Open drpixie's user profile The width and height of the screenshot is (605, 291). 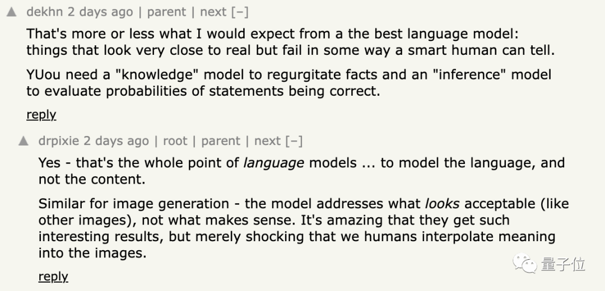(59, 141)
